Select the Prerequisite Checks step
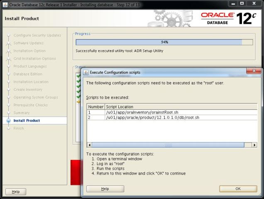Viewport: 264px width, 199px height. [x=30, y=105]
